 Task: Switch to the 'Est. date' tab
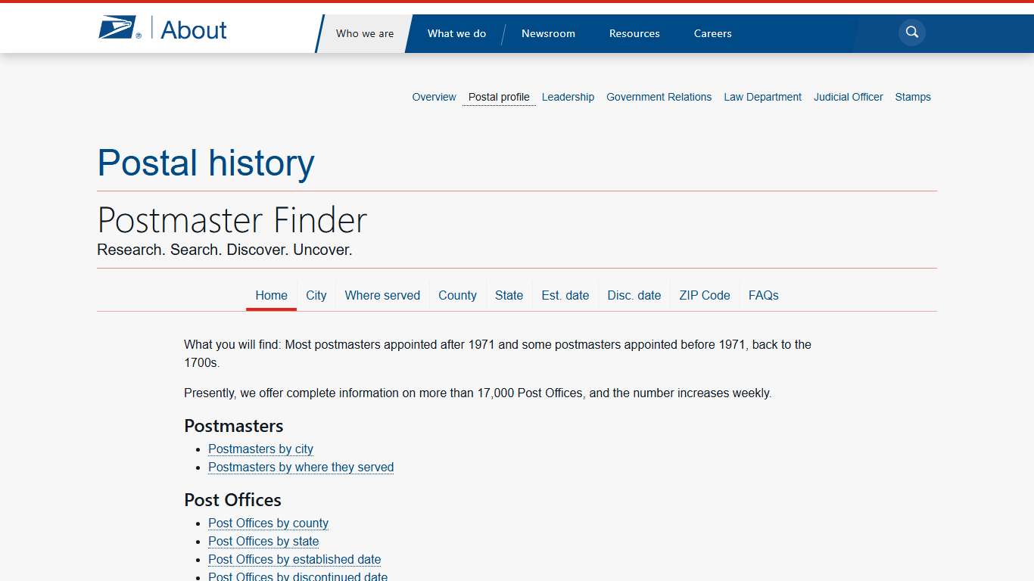(x=565, y=295)
